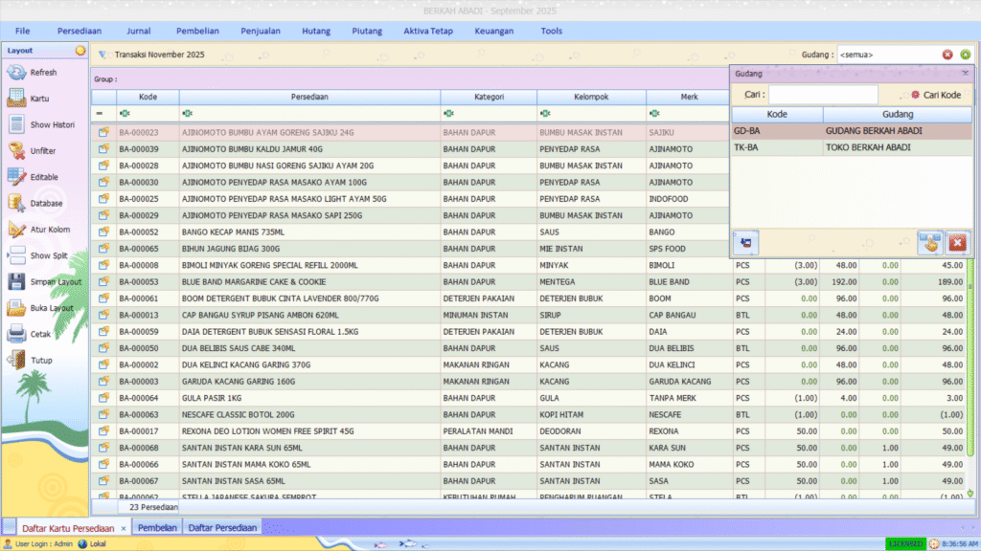Click the Cari search input field
The image size is (981, 551).
pyautogui.click(x=823, y=95)
